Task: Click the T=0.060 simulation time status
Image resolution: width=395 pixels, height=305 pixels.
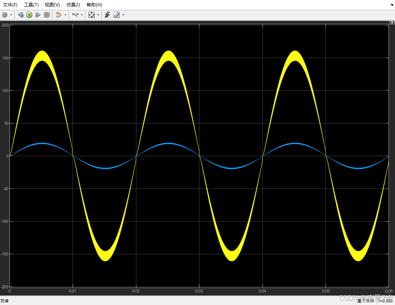Action: tap(385, 301)
